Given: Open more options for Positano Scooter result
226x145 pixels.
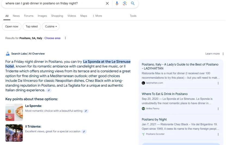Looking at the screenshot, I should [218, 134].
